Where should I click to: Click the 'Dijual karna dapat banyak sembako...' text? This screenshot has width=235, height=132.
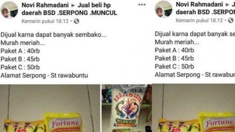[x=54, y=35]
